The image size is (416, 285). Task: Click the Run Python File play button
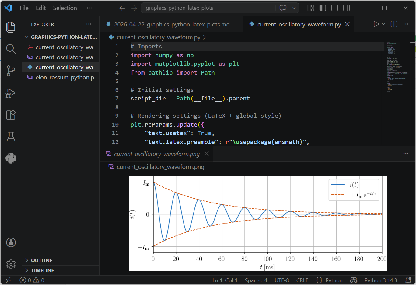click(376, 24)
